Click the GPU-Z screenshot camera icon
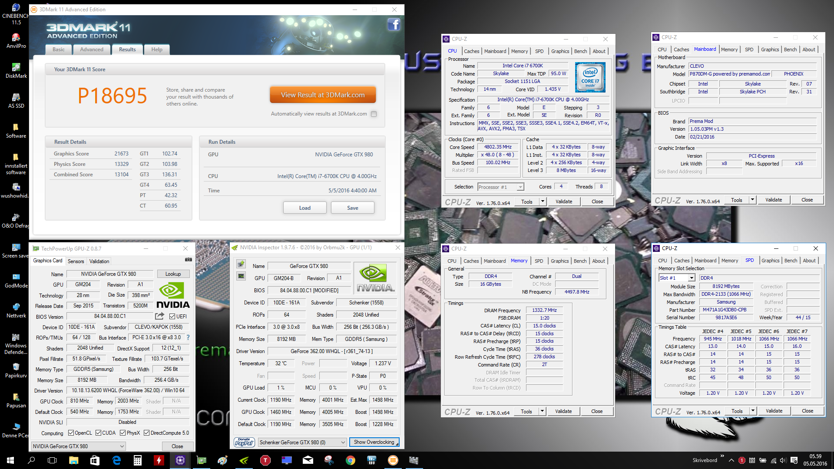This screenshot has width=834, height=469. 189,260
